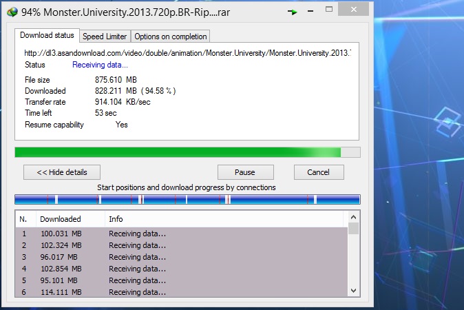Select connection row with 95.101 MB
Viewport: 464px width, 310px height.
[x=181, y=280]
